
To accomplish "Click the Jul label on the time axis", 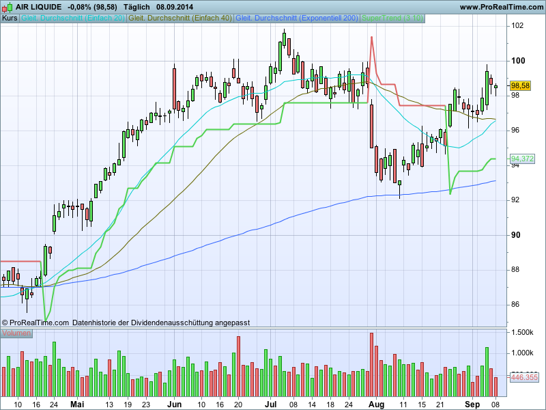I will coord(270,405).
